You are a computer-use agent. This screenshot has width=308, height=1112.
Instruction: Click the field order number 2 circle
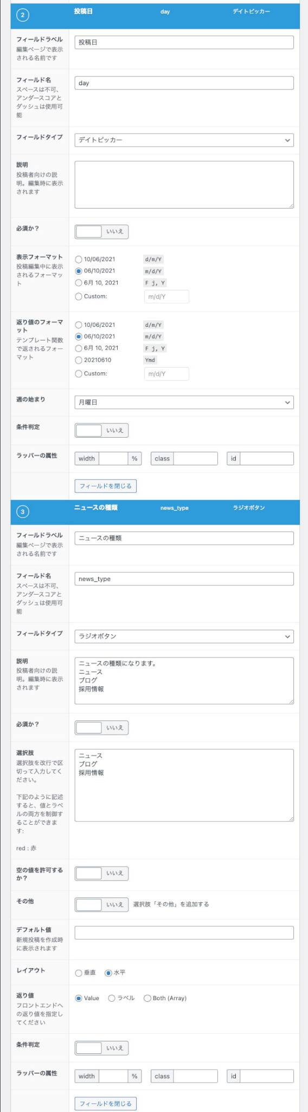point(22,15)
